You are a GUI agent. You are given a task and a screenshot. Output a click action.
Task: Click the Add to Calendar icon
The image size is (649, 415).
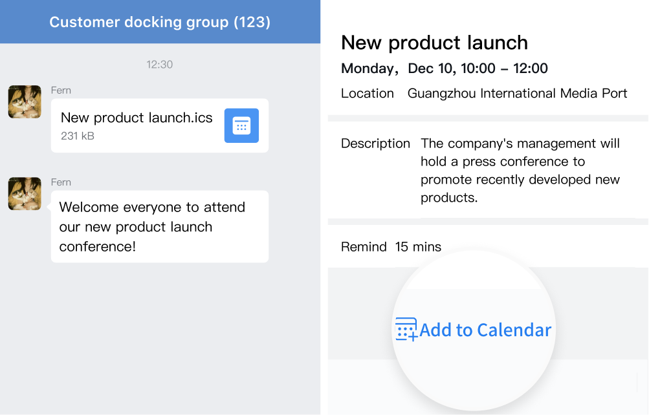coord(406,330)
